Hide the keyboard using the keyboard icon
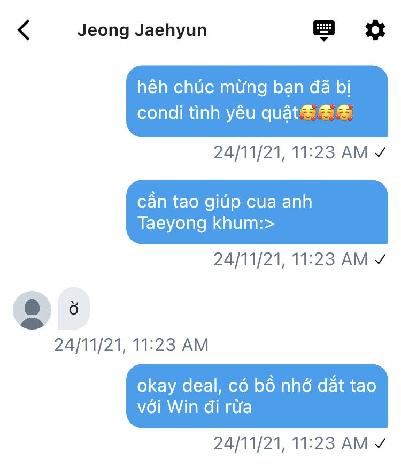This screenshot has width=401, height=467. (x=324, y=30)
